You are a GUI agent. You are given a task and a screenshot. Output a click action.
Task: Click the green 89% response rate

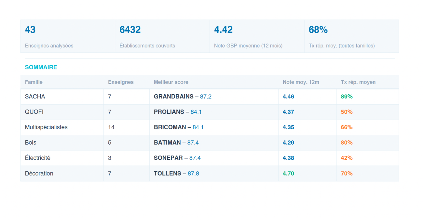(x=347, y=97)
